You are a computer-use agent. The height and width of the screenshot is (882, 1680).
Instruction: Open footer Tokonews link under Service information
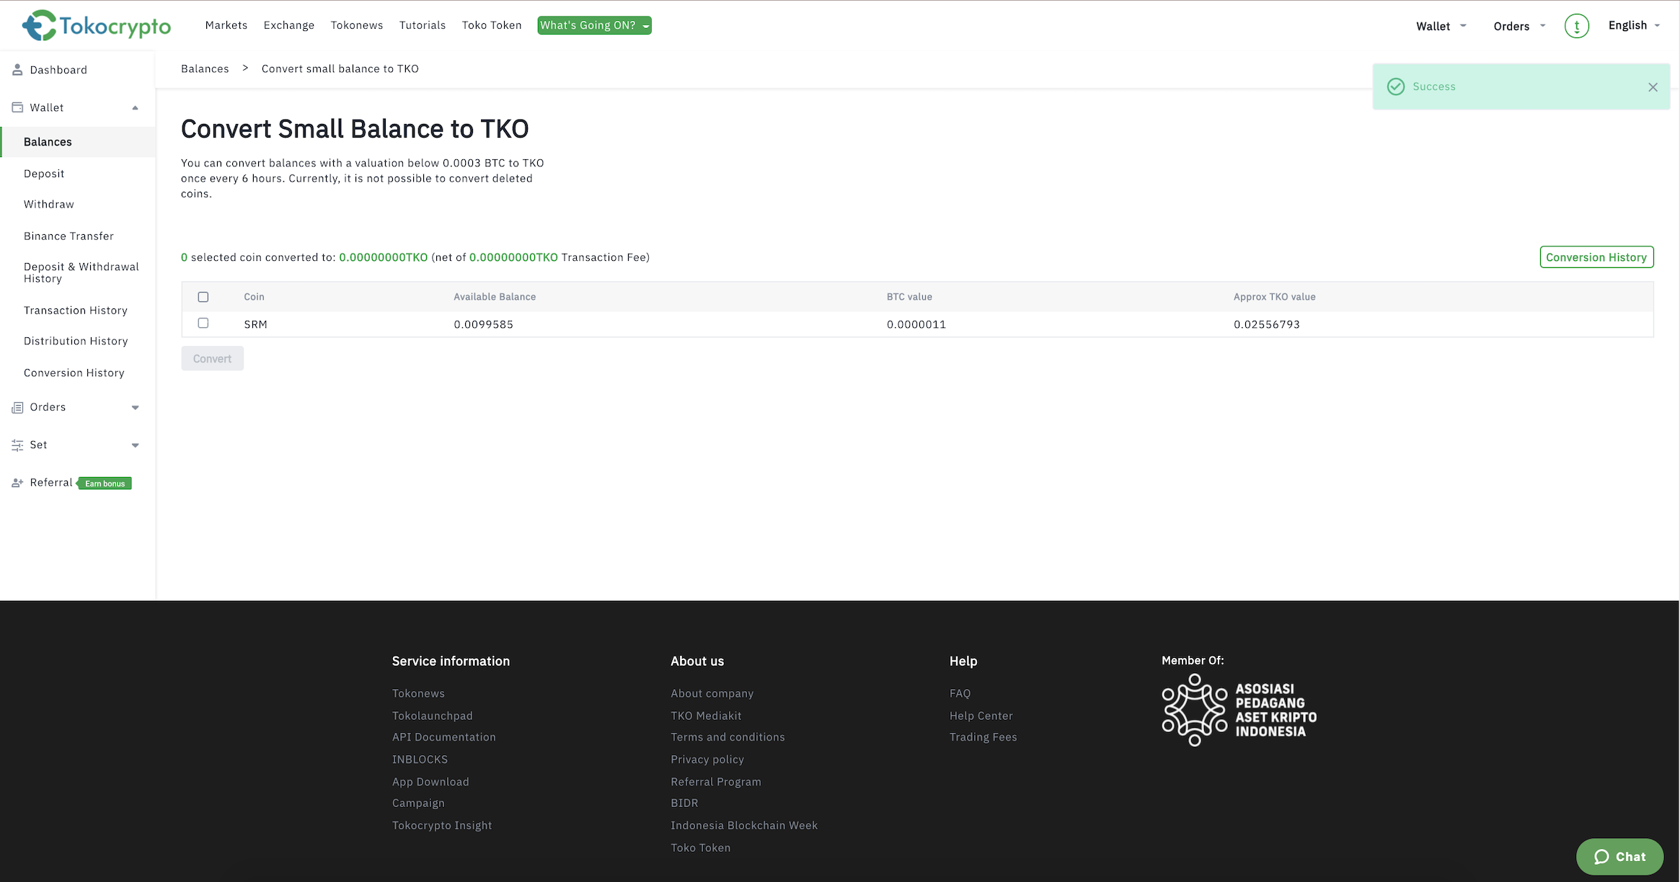(x=418, y=693)
